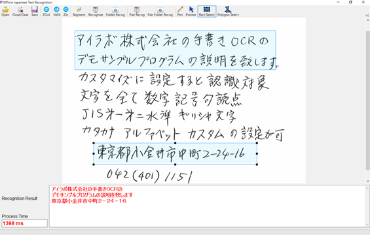Save using the floppy disk icon
This screenshot has height=235, width=370.
[35, 11]
